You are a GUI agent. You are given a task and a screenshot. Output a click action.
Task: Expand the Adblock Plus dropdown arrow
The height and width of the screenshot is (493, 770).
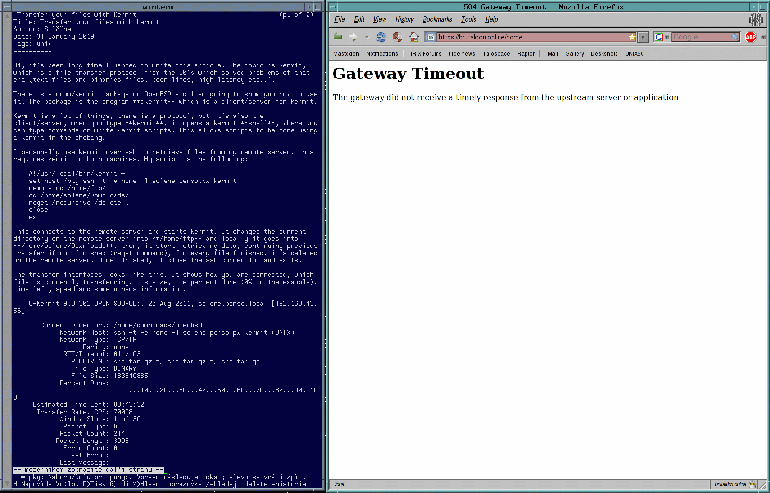tap(763, 37)
